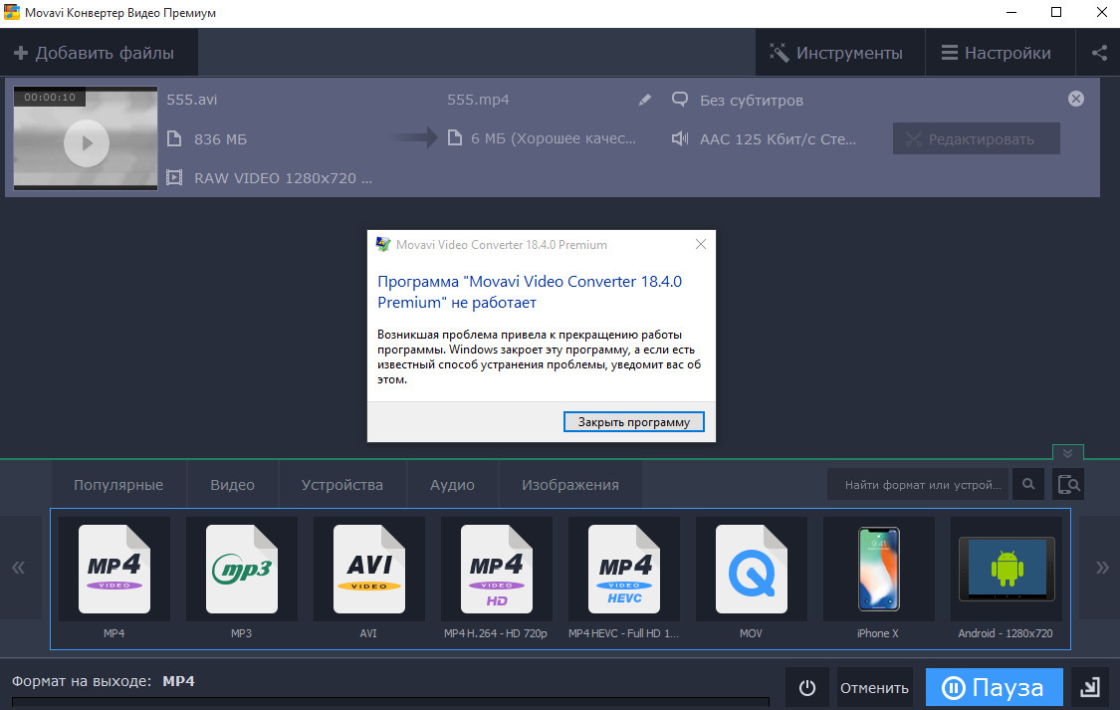Edit output filename with pencil icon

click(x=644, y=100)
